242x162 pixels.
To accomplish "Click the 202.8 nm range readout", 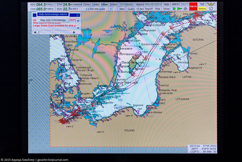I will [195, 146].
